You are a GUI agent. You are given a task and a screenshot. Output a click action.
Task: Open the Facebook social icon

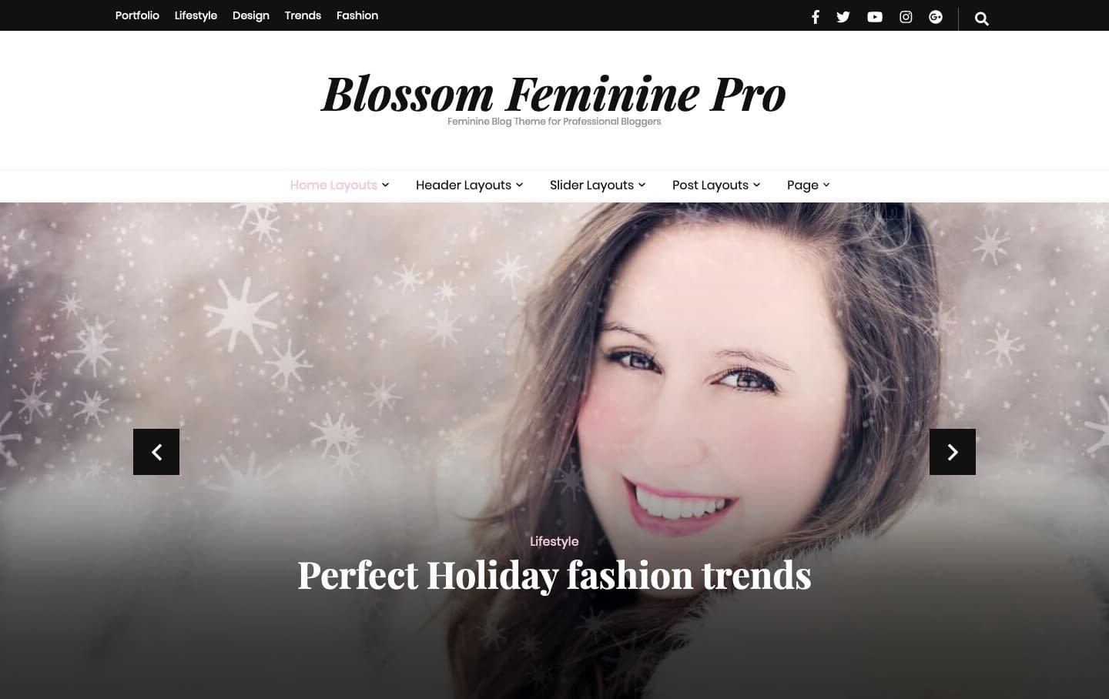pos(815,17)
